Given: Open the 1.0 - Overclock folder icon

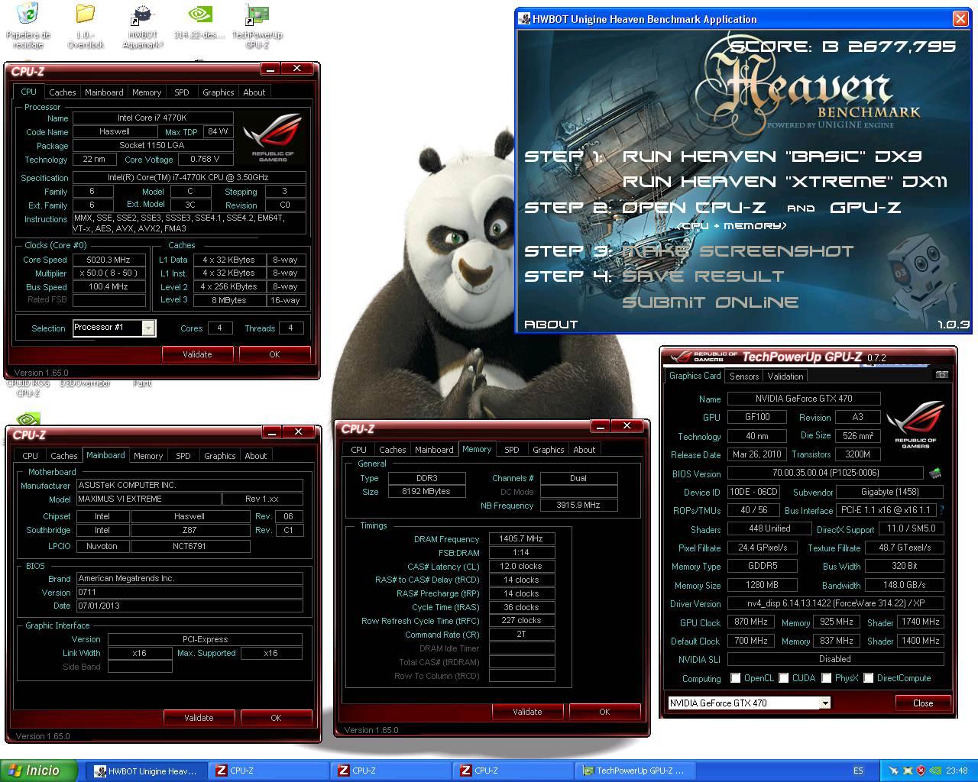Looking at the screenshot, I should (x=86, y=25).
